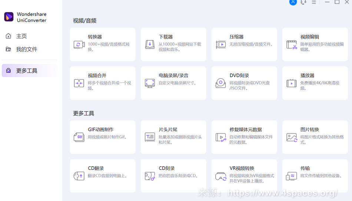This screenshot has width=352, height=201.
Task: Click the 播放器 player icon
Action: tap(292, 83)
